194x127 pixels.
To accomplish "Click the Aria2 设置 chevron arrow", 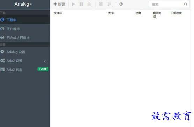I will 45,61.
